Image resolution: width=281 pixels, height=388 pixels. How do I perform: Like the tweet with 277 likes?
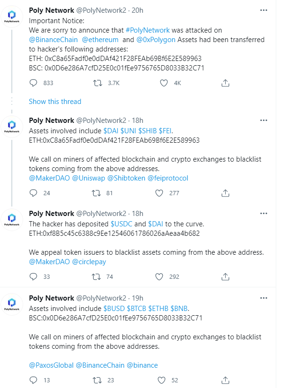(159, 193)
